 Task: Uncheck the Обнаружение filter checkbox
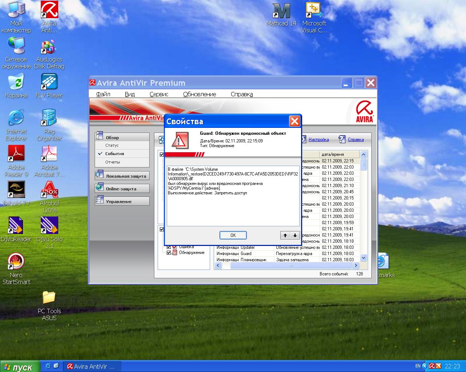169,252
